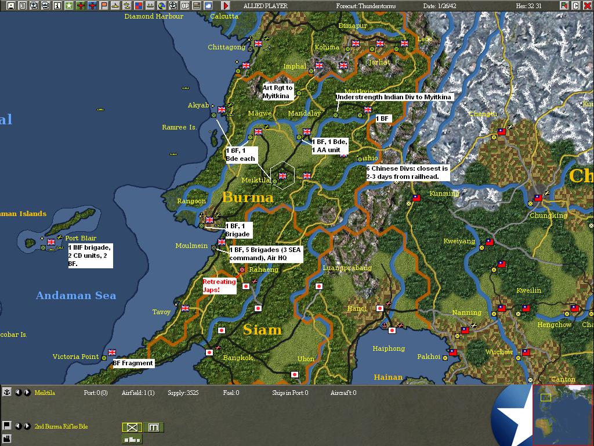The image size is (594, 446).
Task: Open the 2nd Burma Rifles Bde unit
Action: pyautogui.click(x=61, y=426)
